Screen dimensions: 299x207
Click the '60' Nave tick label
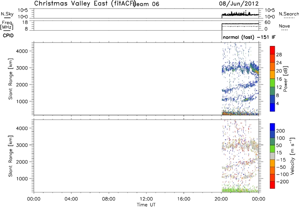pyautogui.click(x=268, y=22)
